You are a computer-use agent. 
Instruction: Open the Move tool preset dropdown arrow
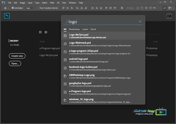[x=9, y=8]
